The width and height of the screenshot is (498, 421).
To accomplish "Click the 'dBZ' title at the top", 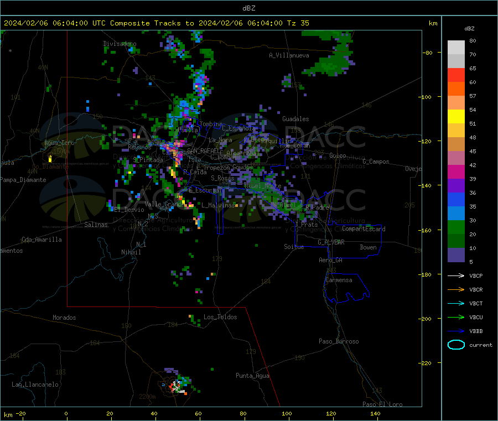I will tap(248, 8).
